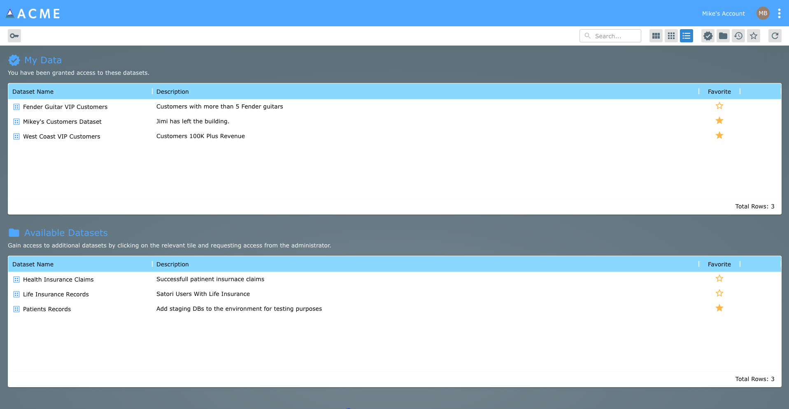The image size is (789, 409).
Task: Favorite the Fender Guitar VIP Customers dataset
Action: click(x=719, y=106)
